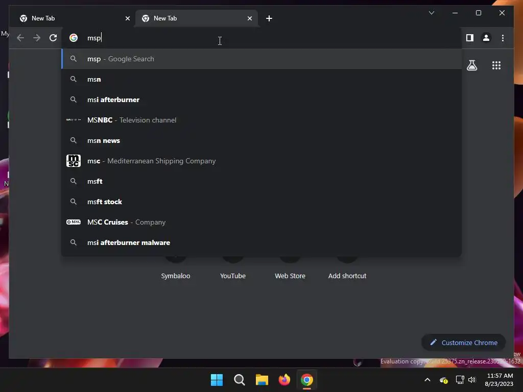Launch Firefox from the taskbar
523x392 pixels.
[x=284, y=380]
